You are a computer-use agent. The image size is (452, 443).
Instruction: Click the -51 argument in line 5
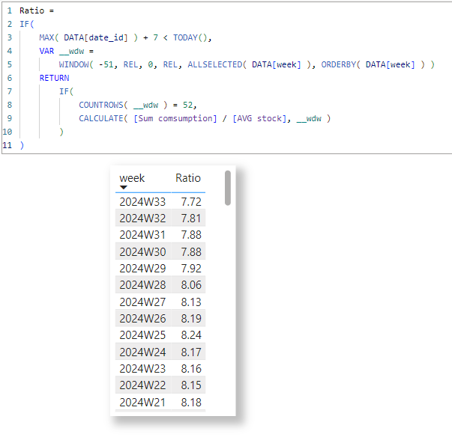(106, 64)
